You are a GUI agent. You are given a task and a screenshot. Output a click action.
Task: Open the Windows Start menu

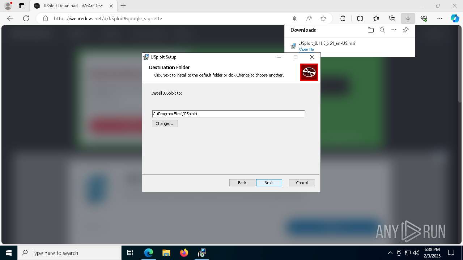click(9, 253)
